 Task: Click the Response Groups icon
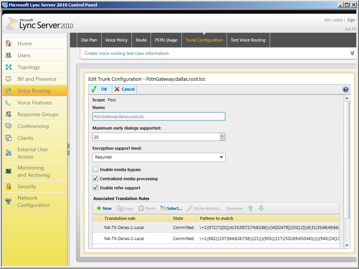pyautogui.click(x=8, y=114)
